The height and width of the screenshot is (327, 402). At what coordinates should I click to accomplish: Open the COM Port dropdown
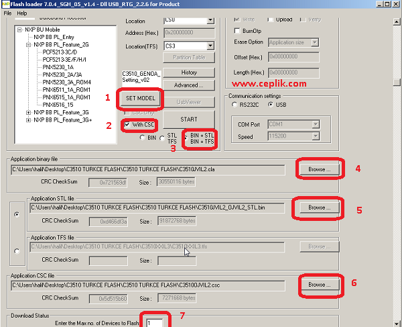tap(316, 125)
